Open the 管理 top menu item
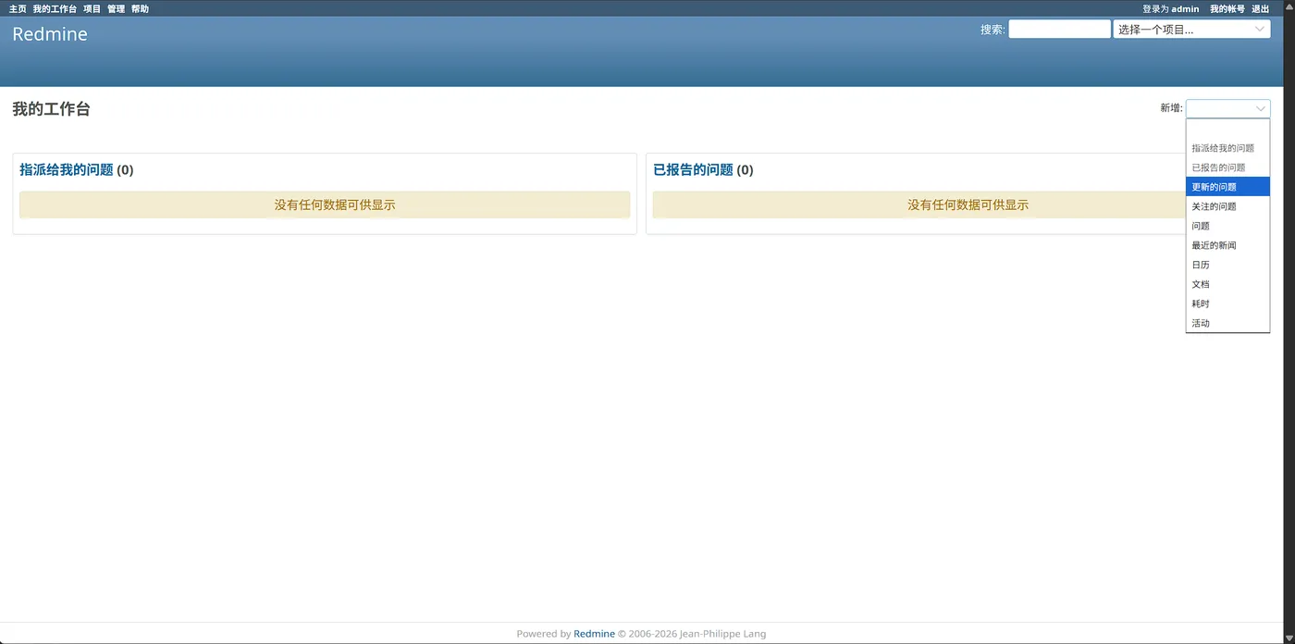 [x=116, y=8]
